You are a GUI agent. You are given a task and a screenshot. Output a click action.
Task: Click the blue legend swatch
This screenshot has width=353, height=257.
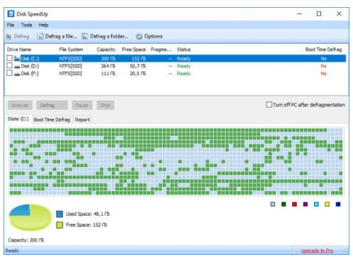tap(338, 204)
